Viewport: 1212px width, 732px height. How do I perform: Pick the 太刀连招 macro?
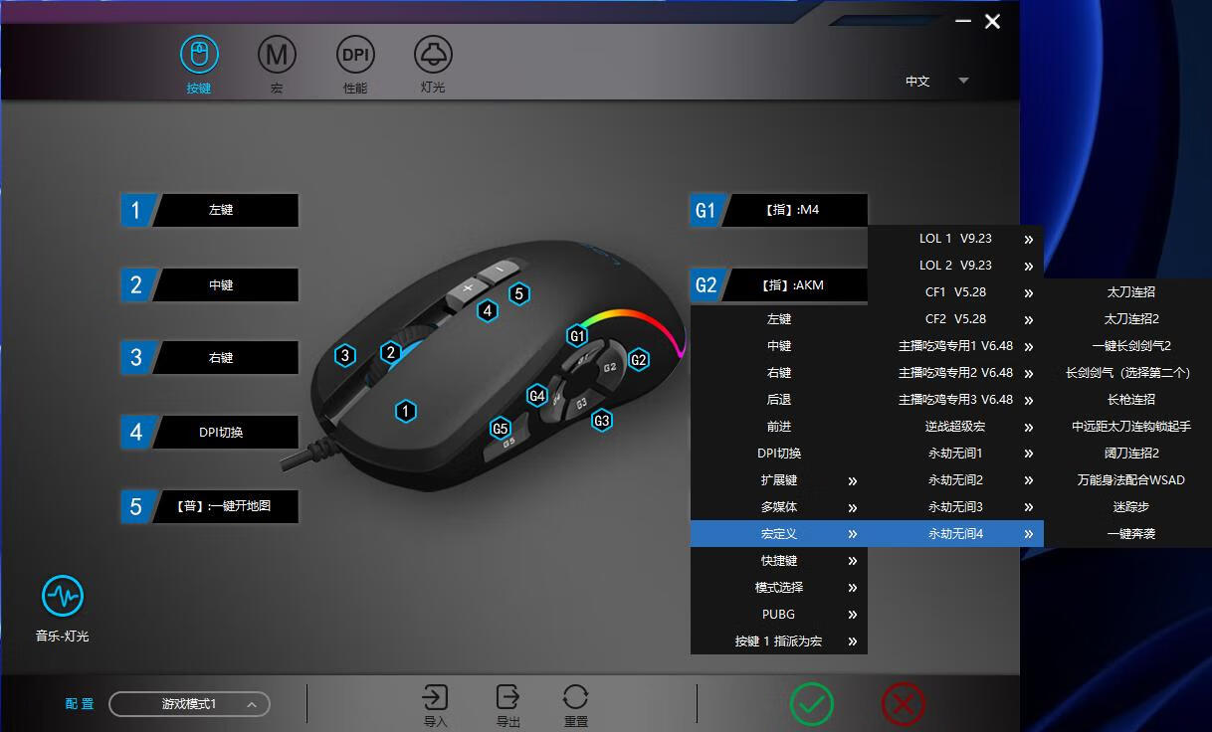pyautogui.click(x=1130, y=292)
